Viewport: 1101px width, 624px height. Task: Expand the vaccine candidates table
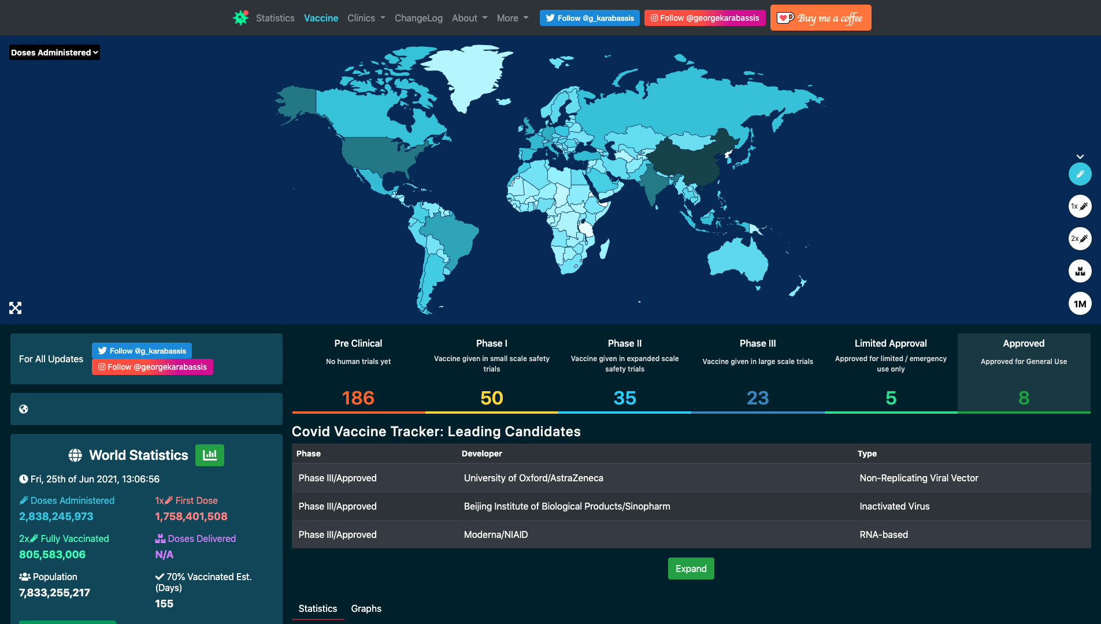691,569
